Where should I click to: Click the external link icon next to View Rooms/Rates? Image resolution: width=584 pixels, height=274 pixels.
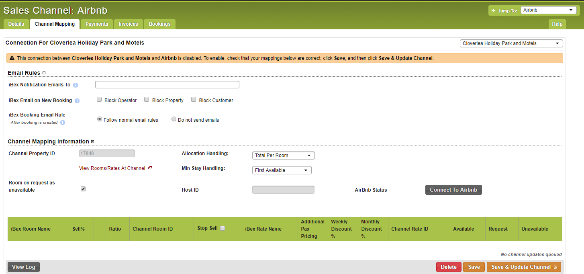[x=150, y=168]
